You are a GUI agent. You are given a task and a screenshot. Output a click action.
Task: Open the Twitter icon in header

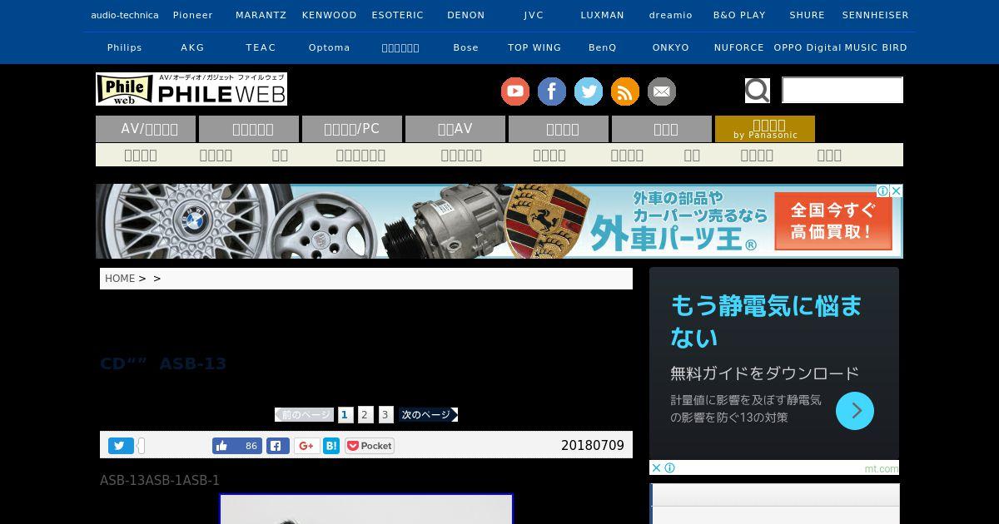click(x=589, y=91)
